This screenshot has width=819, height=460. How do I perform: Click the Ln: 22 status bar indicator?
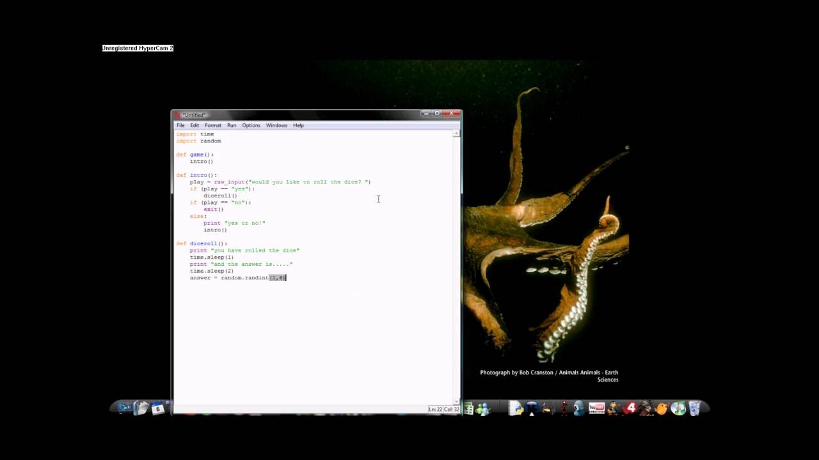436,410
